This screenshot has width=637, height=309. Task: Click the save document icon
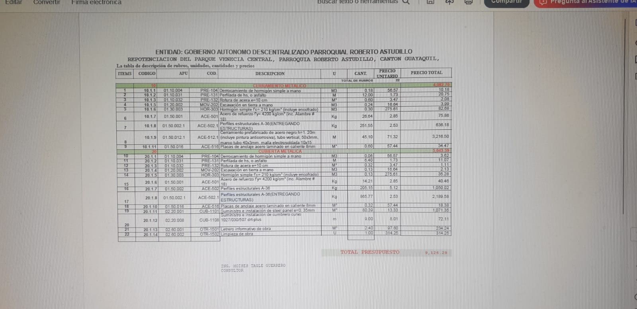coord(430,2)
